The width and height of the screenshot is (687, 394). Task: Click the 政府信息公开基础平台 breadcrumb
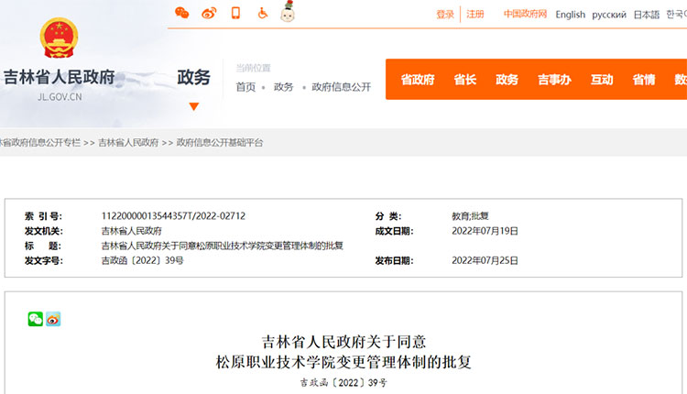[220, 142]
